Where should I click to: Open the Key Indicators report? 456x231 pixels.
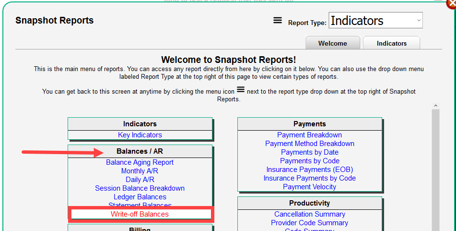tap(140, 135)
